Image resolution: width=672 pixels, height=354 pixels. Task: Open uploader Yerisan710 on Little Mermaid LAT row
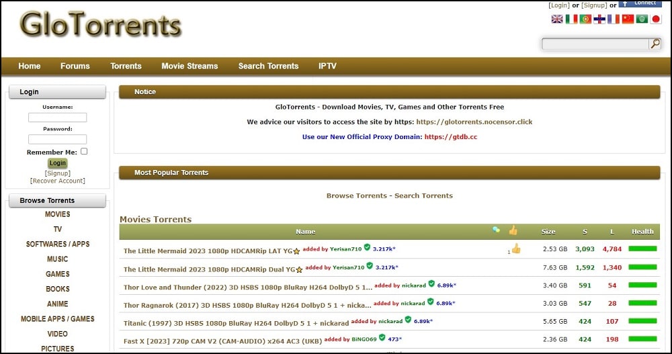(346, 249)
